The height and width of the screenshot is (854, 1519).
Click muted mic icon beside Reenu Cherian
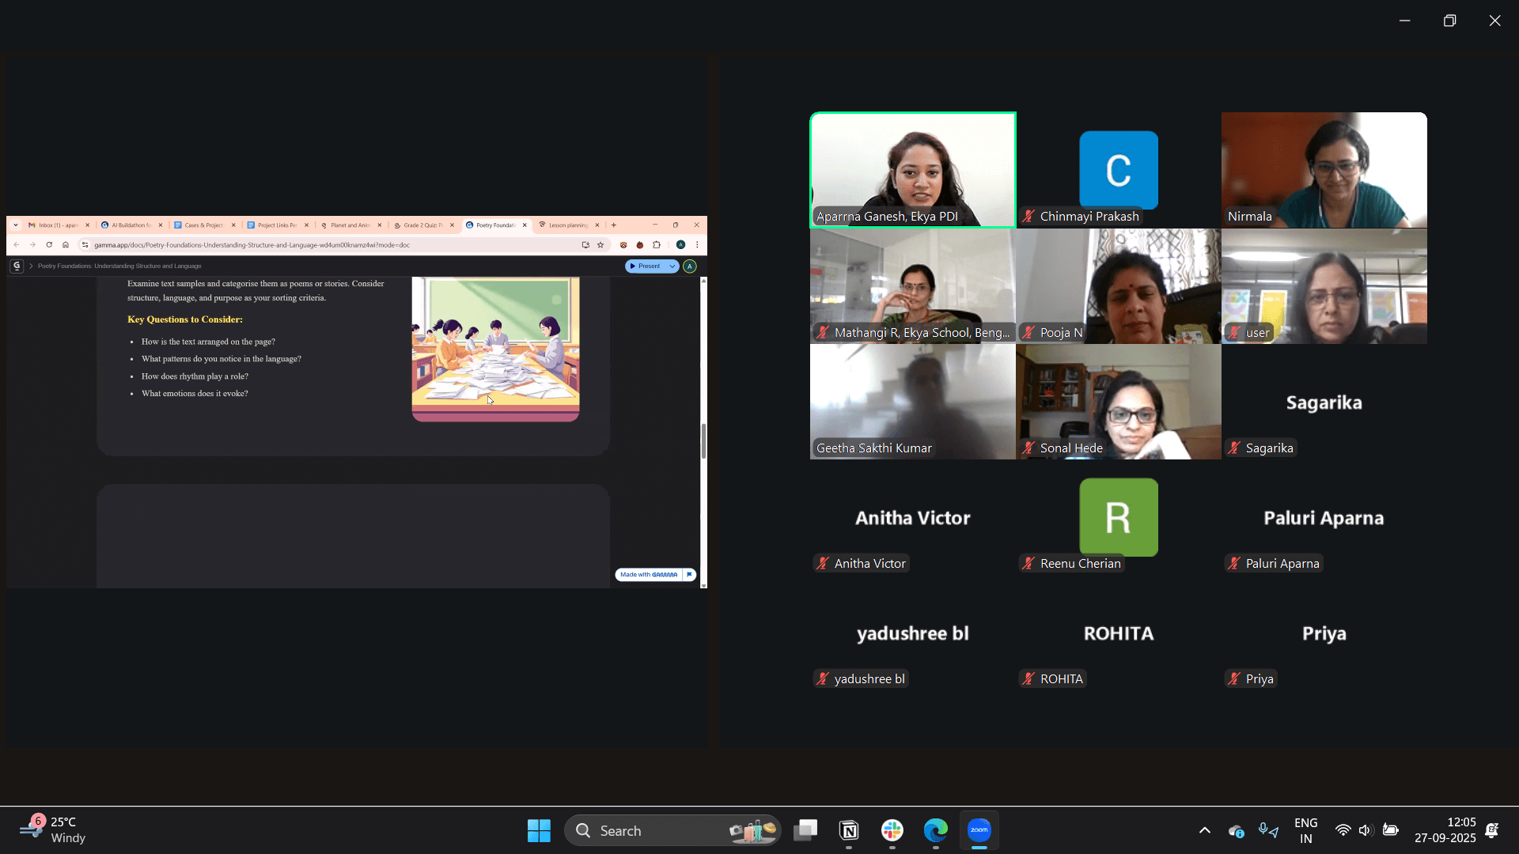pyautogui.click(x=1028, y=564)
